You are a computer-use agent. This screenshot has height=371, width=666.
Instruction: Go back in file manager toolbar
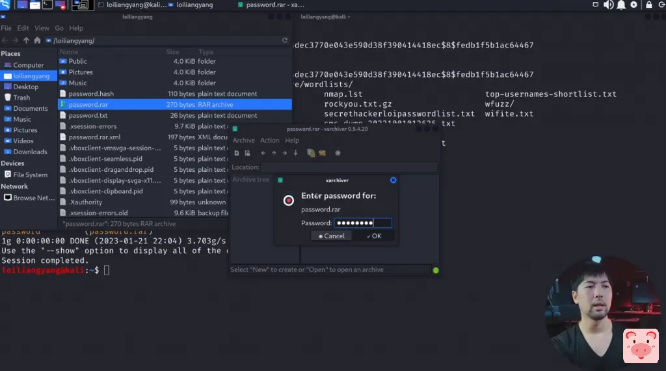pos(5,40)
